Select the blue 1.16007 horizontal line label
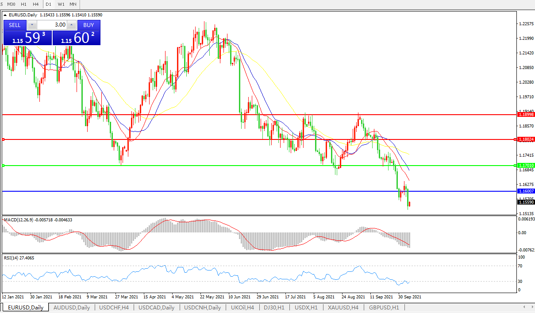This screenshot has height=313, width=535. tap(526, 191)
